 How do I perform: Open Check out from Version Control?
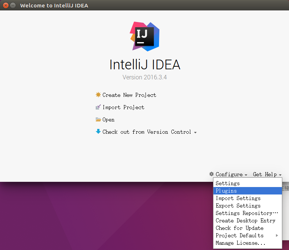pos(147,132)
